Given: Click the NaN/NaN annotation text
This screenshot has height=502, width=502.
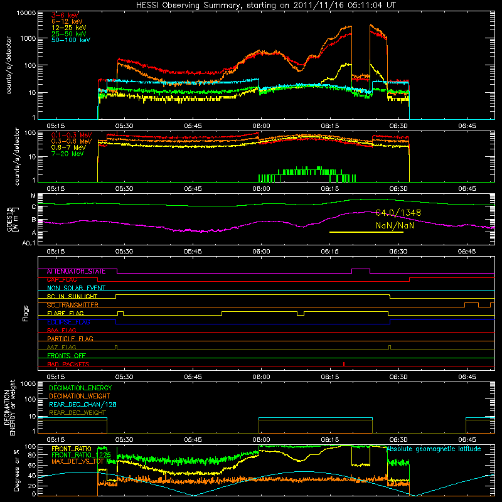Looking at the screenshot, I should (x=395, y=225).
